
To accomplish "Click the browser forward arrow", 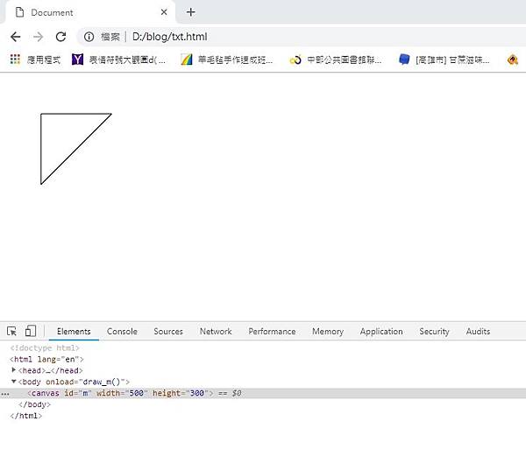I will (39, 37).
